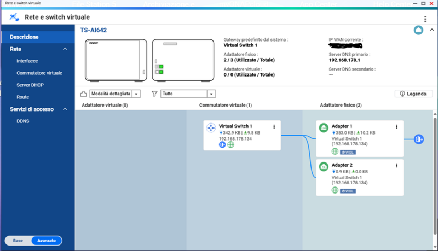Screen dimensions: 438x251
Task: Click the Virtual Switch 1 node icon
Action: (211, 128)
